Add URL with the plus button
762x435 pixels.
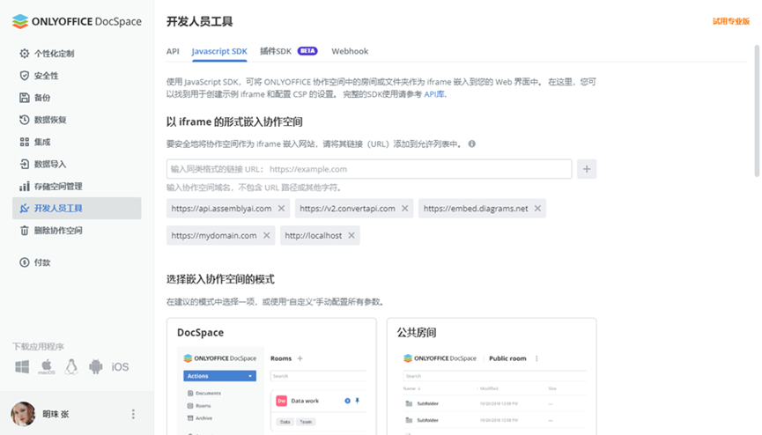(587, 169)
